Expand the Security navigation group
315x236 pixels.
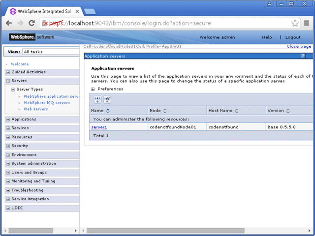(7, 146)
